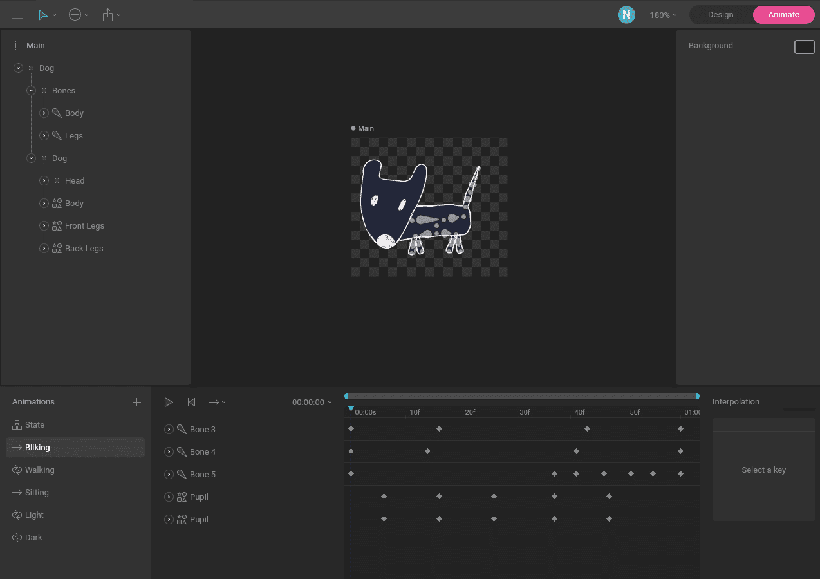Screen dimensions: 820x579
Task: Play the animation timeline
Action: pyautogui.click(x=169, y=402)
